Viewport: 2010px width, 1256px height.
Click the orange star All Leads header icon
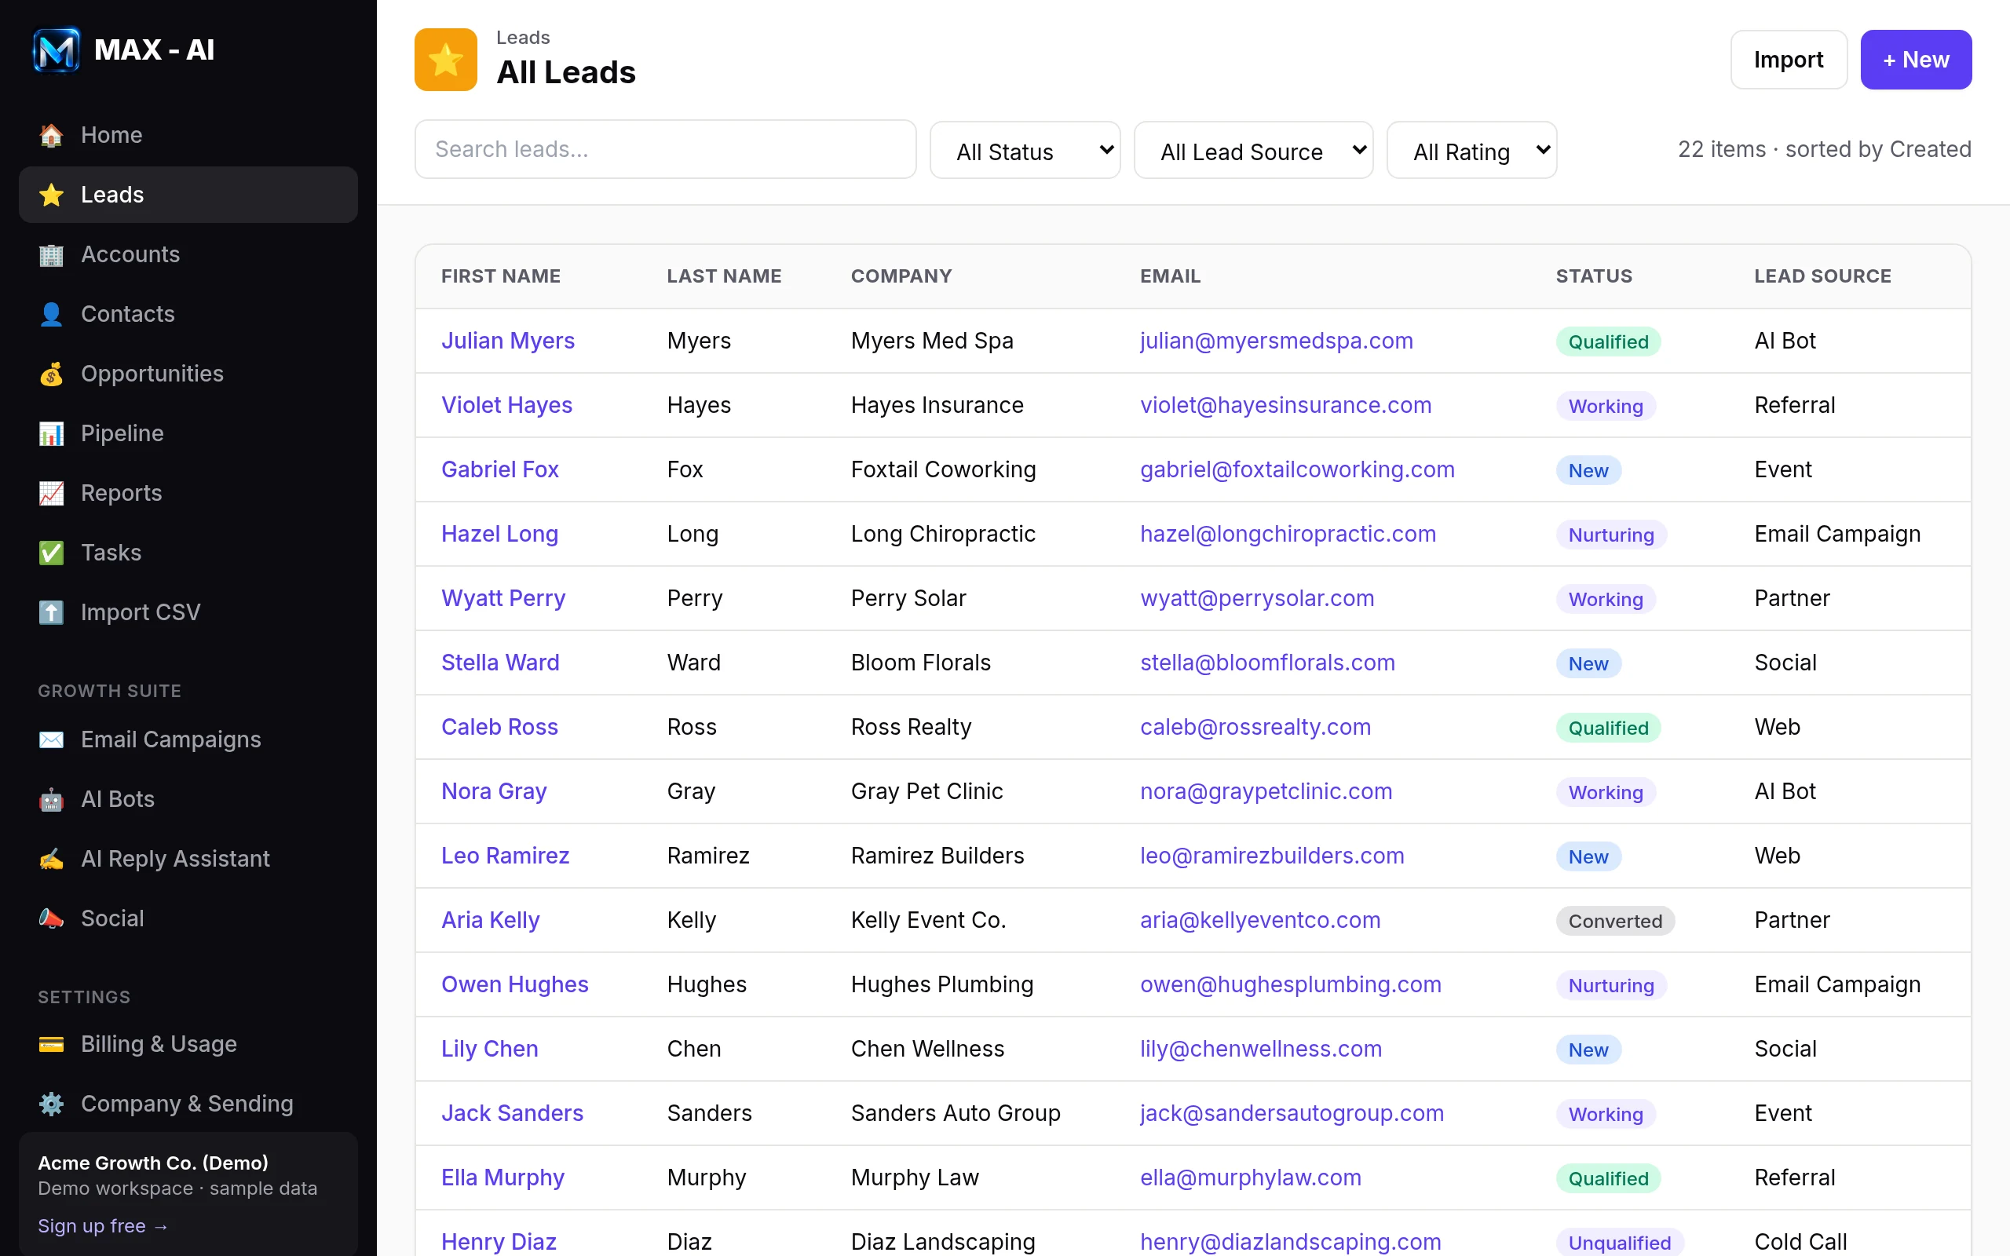coord(446,60)
